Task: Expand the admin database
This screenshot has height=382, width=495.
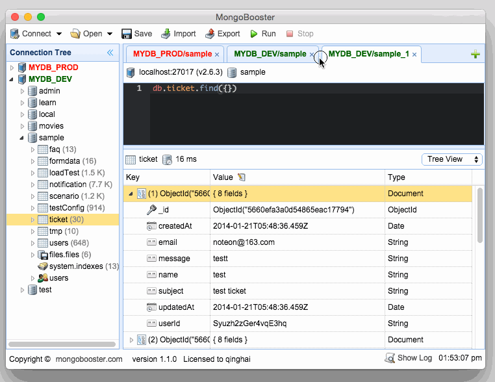Action: point(22,91)
